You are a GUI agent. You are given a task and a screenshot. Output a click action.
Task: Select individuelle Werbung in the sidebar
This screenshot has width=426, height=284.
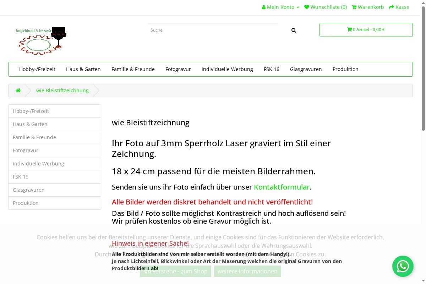[55, 164]
